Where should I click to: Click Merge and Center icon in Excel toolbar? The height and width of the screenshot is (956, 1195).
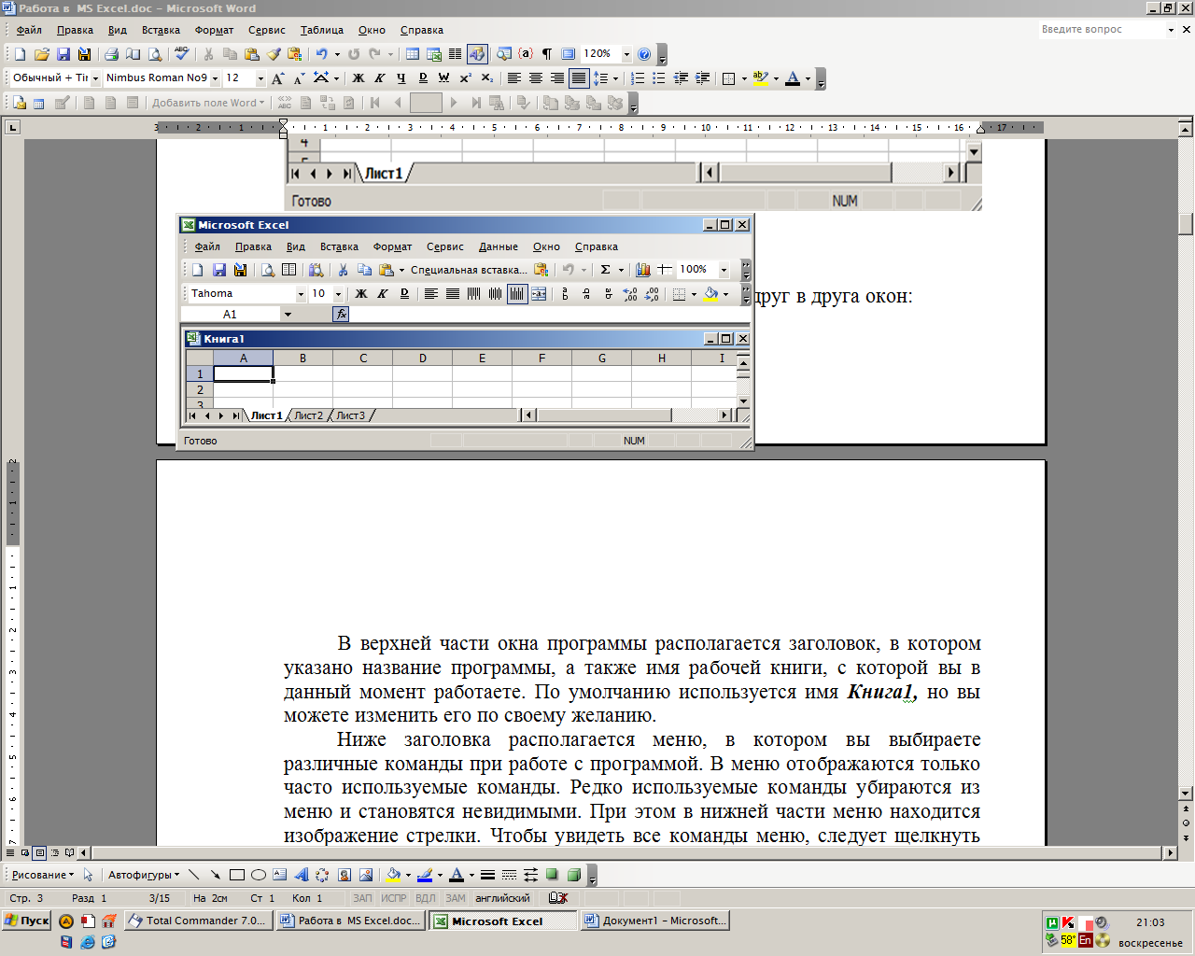tap(539, 294)
